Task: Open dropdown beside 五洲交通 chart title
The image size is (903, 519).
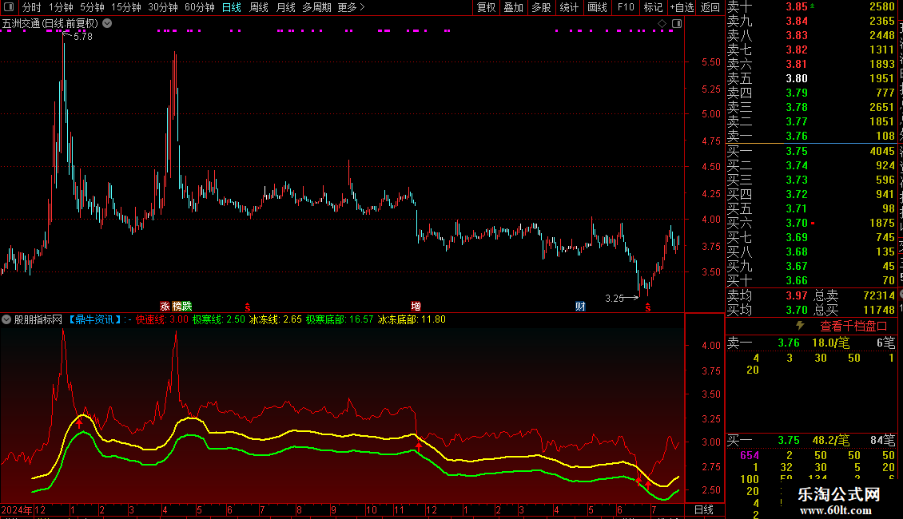Action: [x=107, y=24]
